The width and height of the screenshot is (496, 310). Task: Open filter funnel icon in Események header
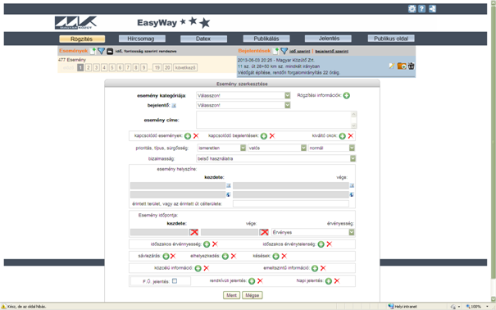101,51
